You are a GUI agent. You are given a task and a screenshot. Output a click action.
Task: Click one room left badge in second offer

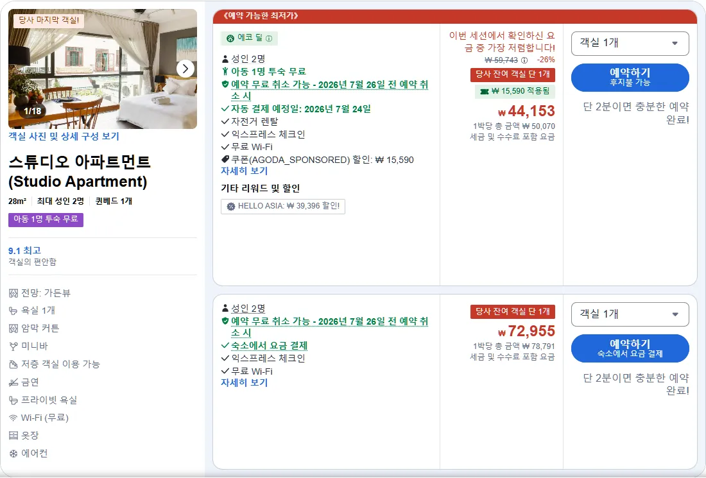pos(512,311)
